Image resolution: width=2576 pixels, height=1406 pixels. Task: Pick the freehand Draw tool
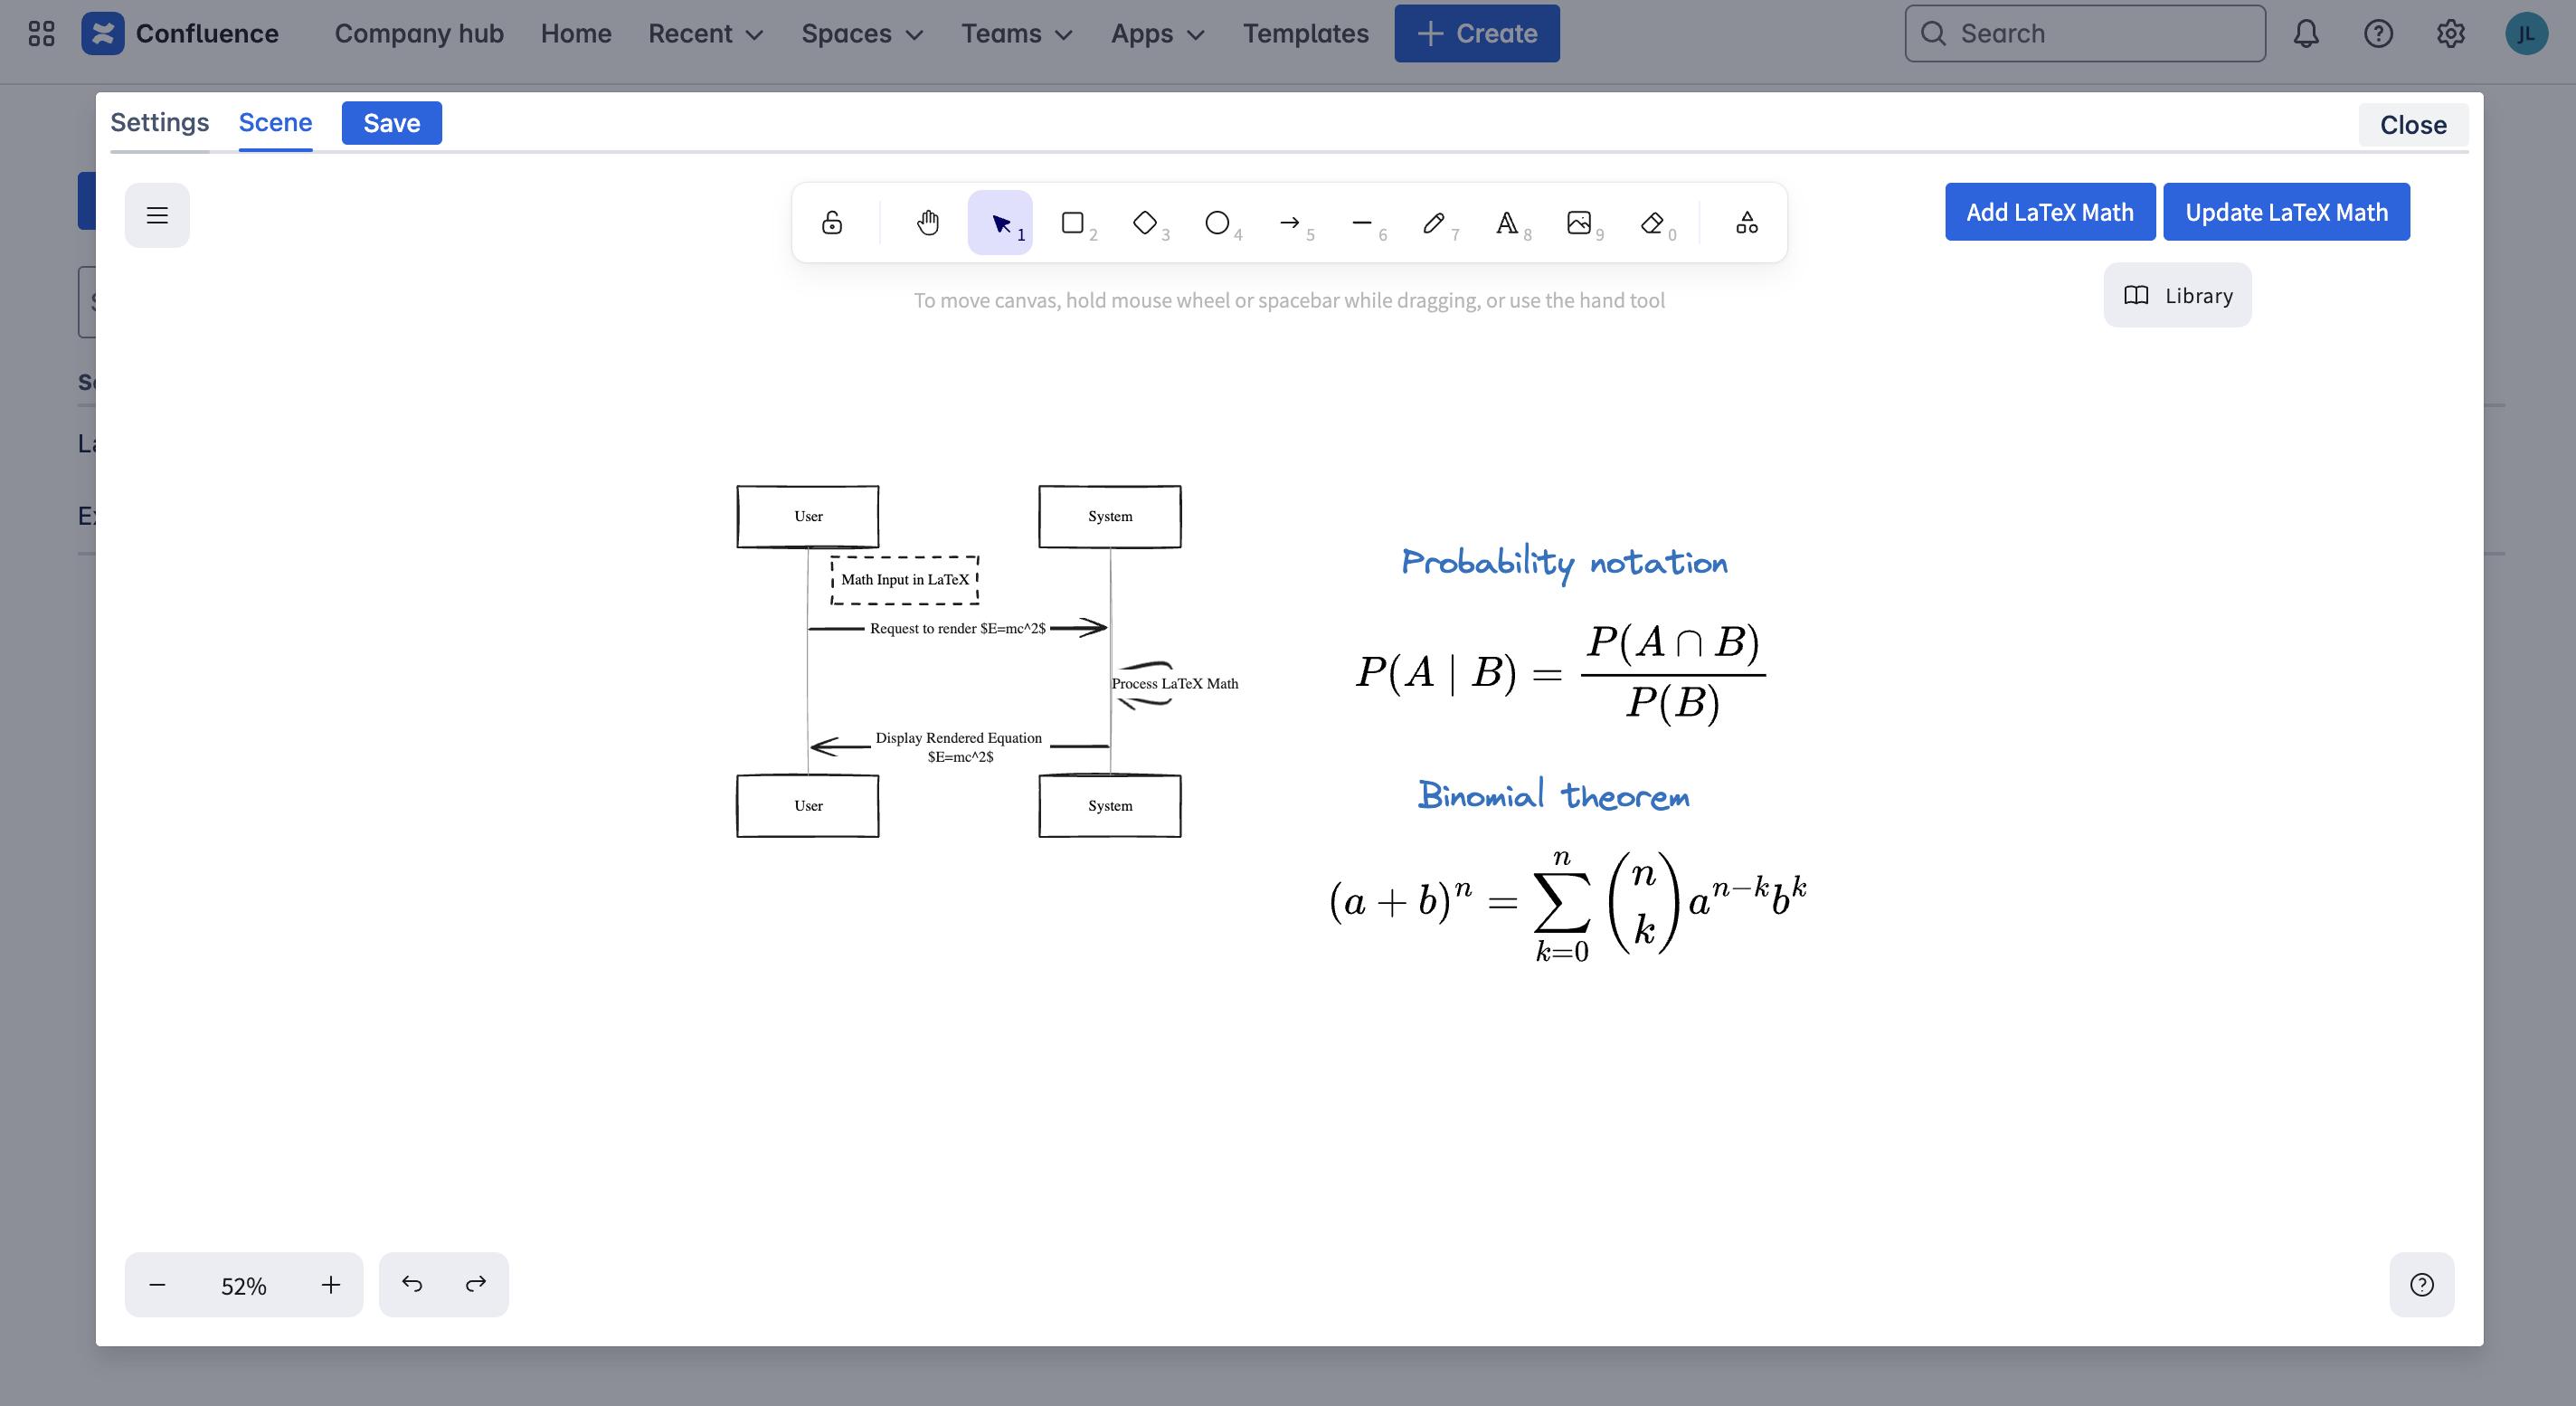1435,222
